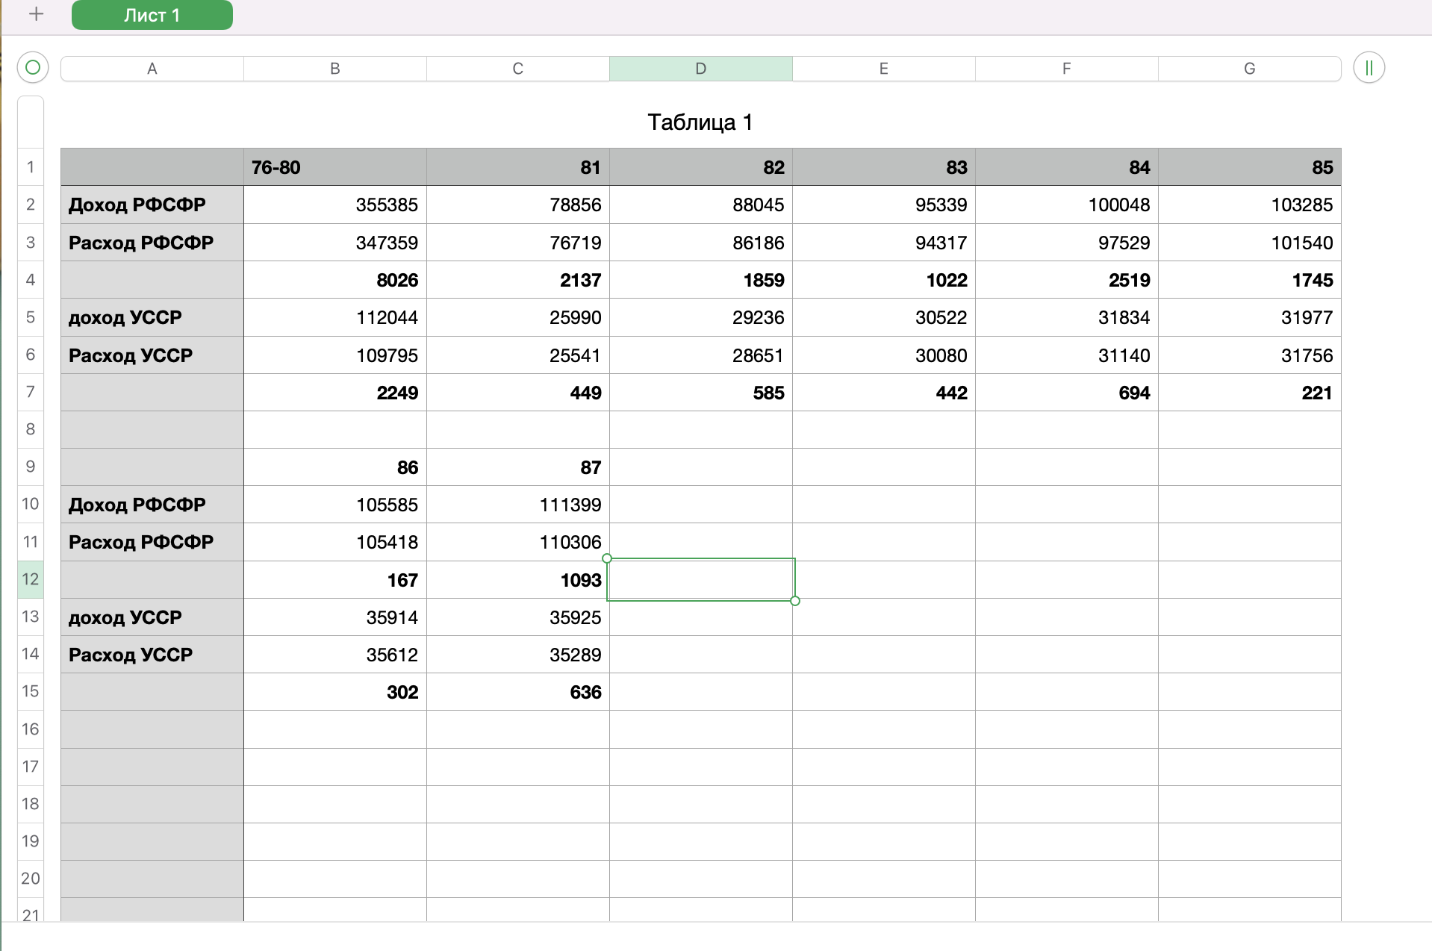Select Расход УССР cell in row 14

pyautogui.click(x=152, y=655)
